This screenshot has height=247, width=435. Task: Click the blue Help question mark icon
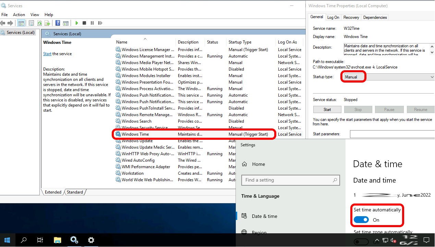58,23
